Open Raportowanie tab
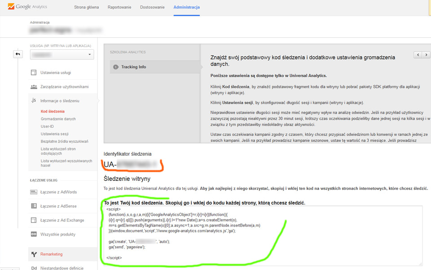The width and height of the screenshot is (431, 270). tap(119, 7)
